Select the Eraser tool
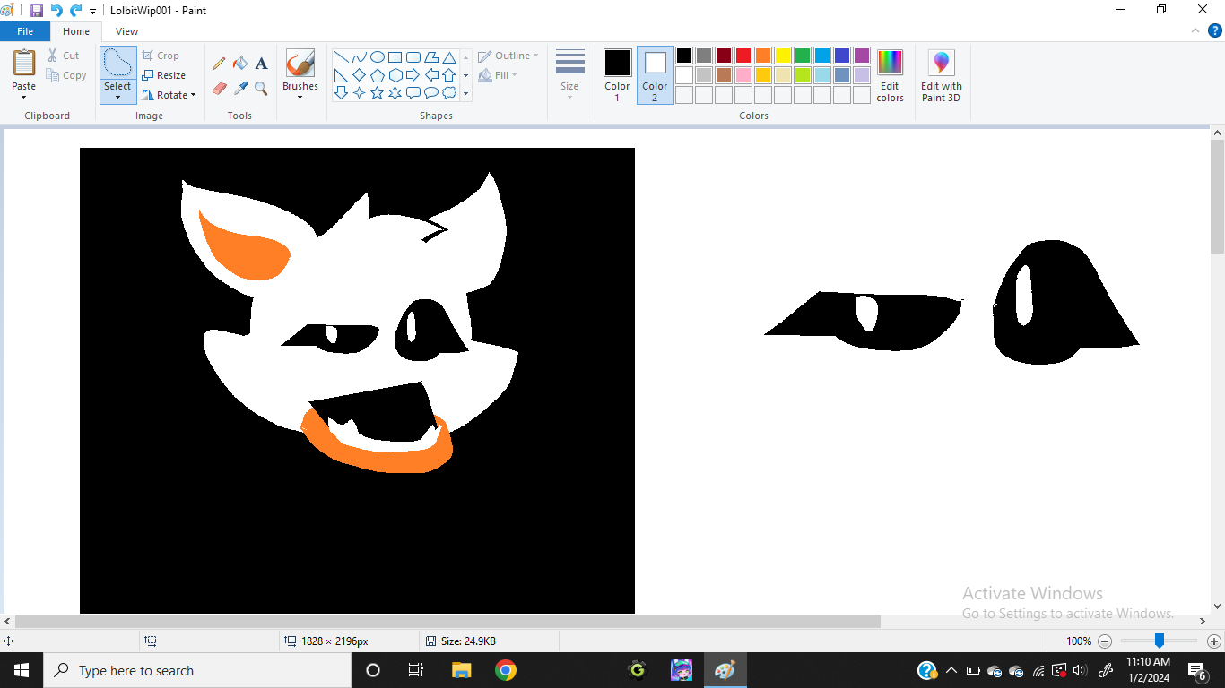1225x688 pixels. (219, 89)
